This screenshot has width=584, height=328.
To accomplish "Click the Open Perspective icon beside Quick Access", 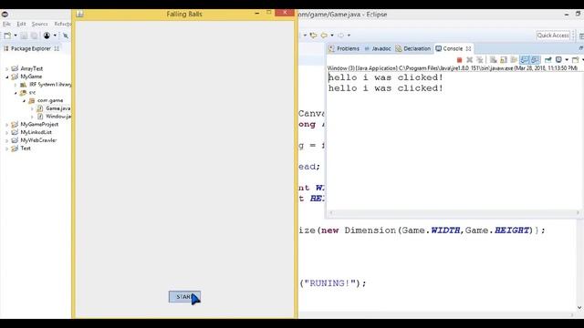I will 581,36.
